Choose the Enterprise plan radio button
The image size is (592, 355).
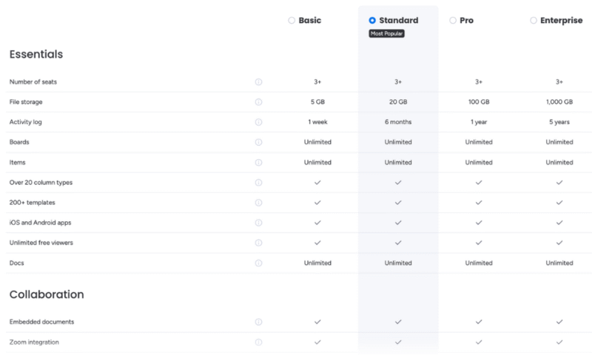(533, 21)
